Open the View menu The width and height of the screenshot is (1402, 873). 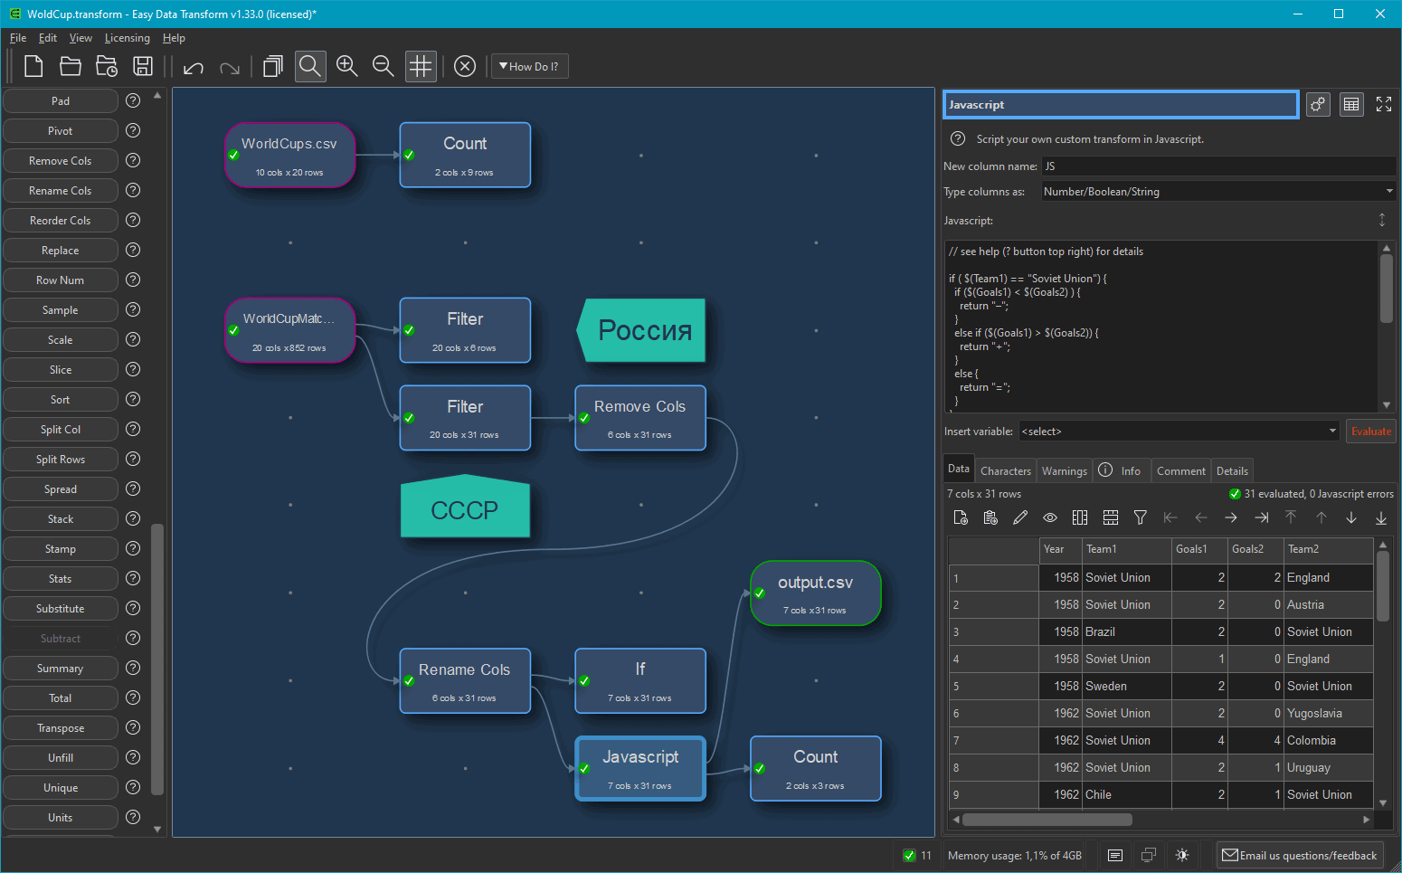pyautogui.click(x=81, y=38)
